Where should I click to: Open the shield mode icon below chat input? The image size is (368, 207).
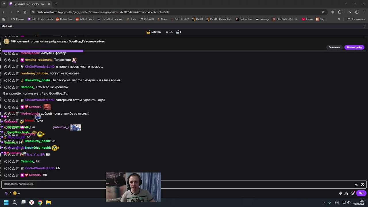(x=340, y=193)
